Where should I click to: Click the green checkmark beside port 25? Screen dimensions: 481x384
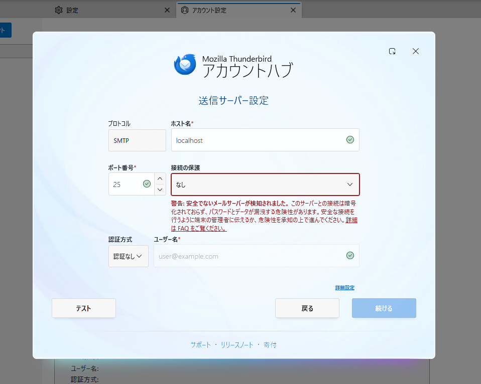coord(147,184)
